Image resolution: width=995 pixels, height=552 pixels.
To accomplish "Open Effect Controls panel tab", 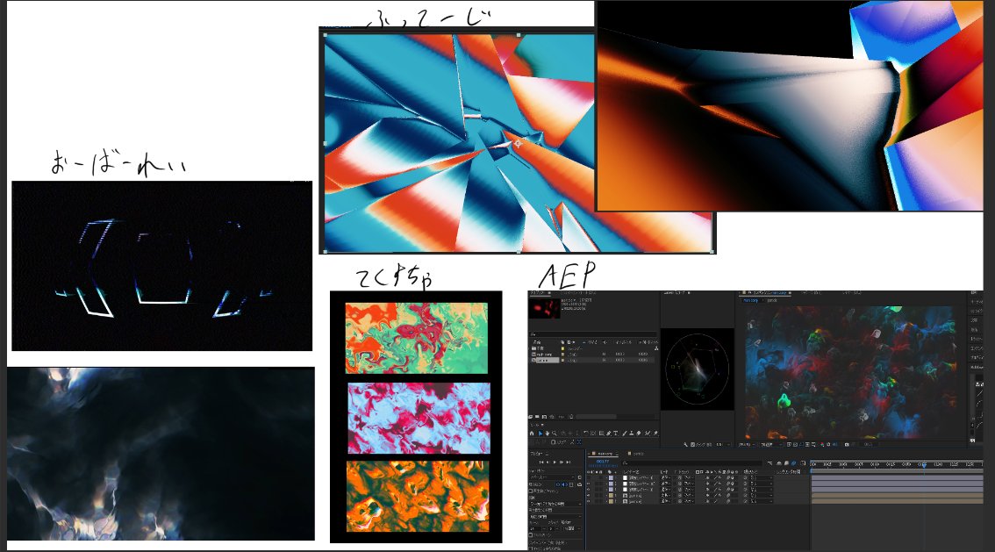I will point(578,292).
